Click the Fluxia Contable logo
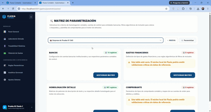 click(x=9, y=17)
